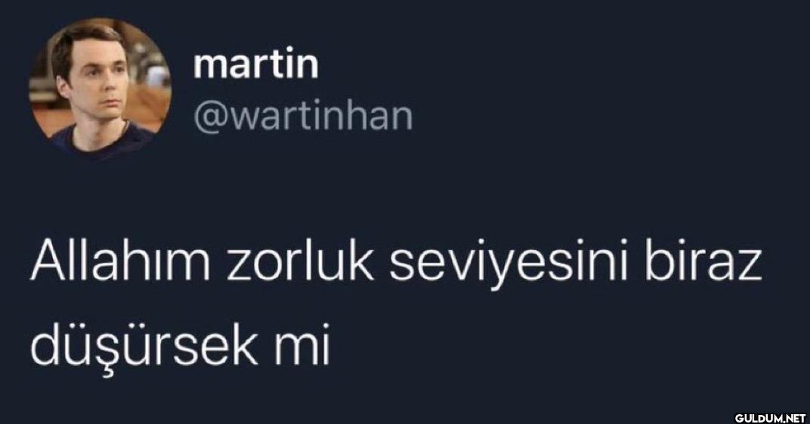Select the word "düşürsek" in the tweet
Viewport: 810px width, 424px height.
[x=144, y=347]
